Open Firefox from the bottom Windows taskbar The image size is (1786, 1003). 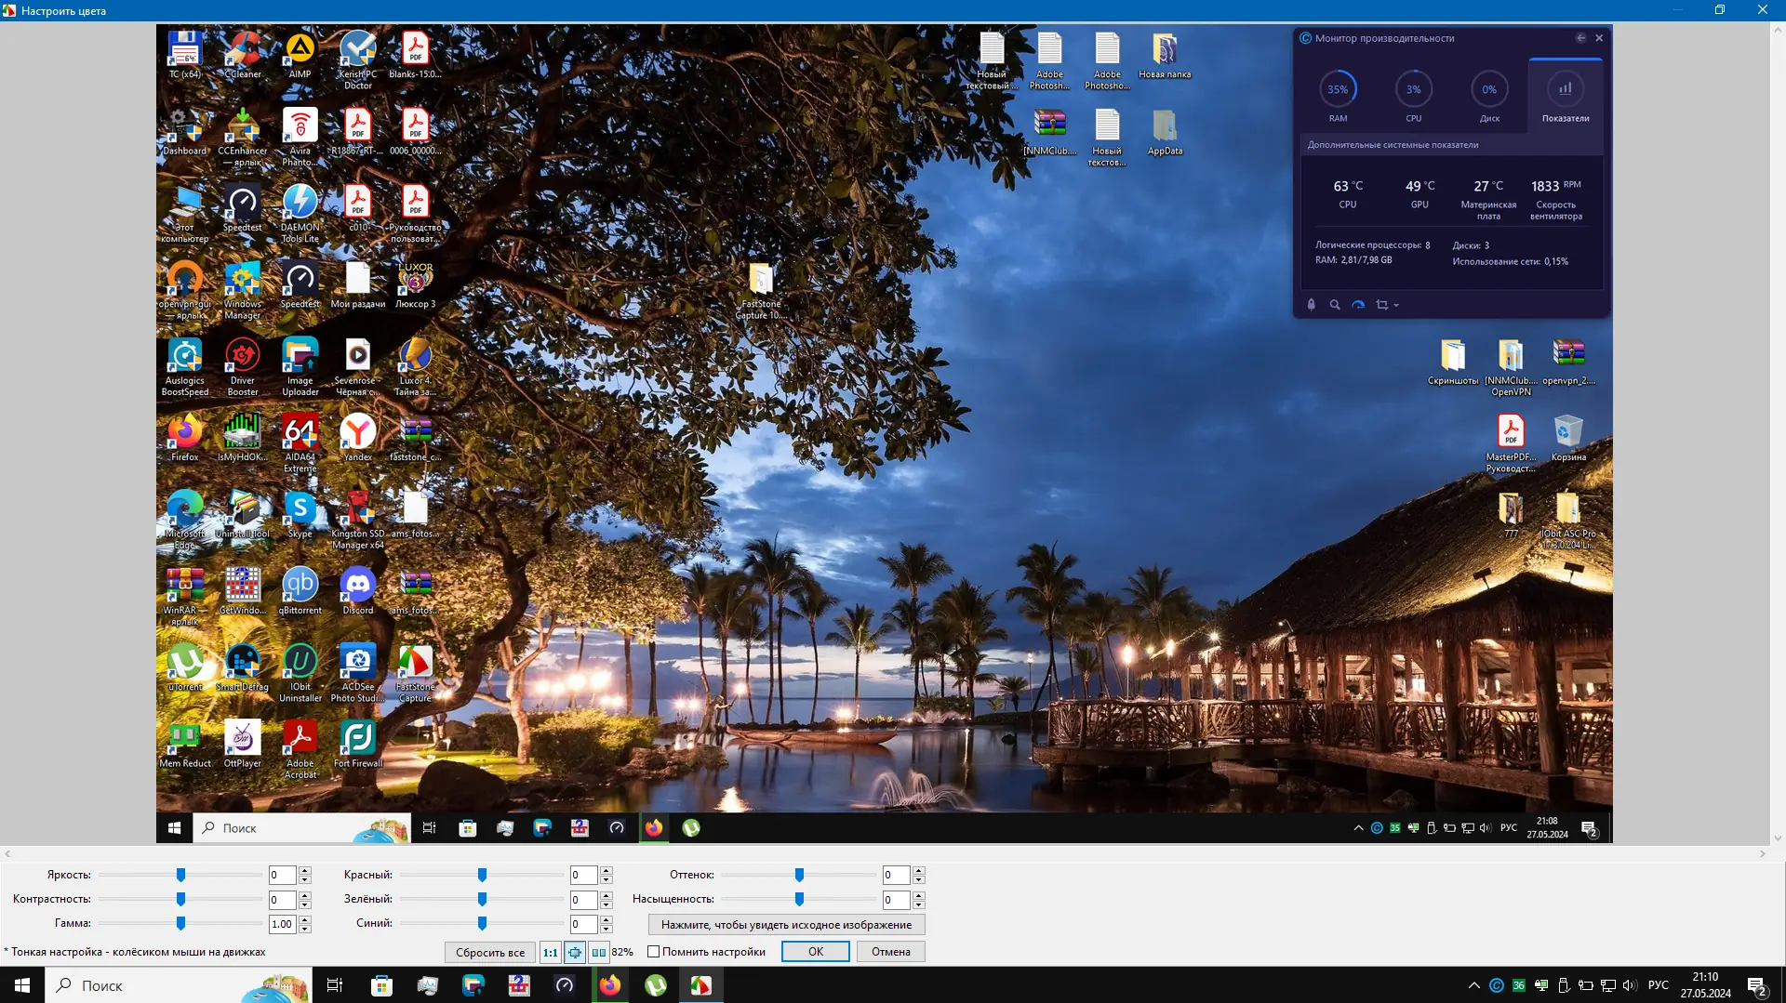point(610,985)
